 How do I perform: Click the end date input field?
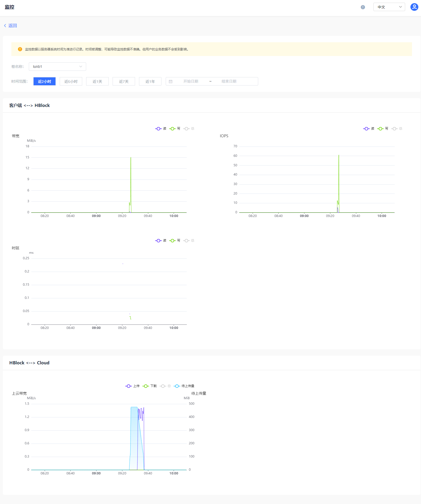tap(229, 82)
